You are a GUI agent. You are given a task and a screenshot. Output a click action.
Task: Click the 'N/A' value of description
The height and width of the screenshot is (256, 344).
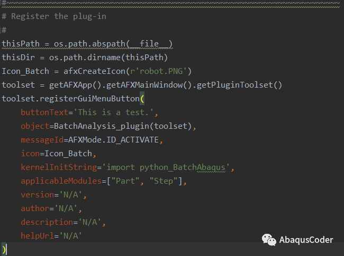pos(90,222)
